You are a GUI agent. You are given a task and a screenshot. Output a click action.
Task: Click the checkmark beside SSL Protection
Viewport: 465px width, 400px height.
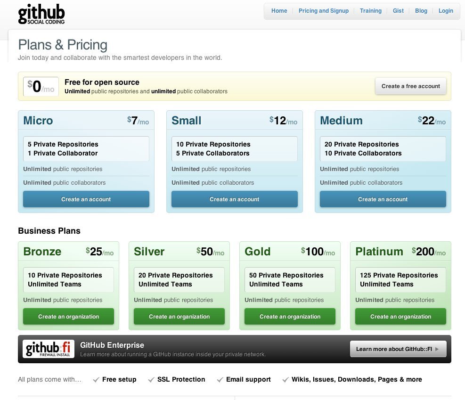coord(151,380)
